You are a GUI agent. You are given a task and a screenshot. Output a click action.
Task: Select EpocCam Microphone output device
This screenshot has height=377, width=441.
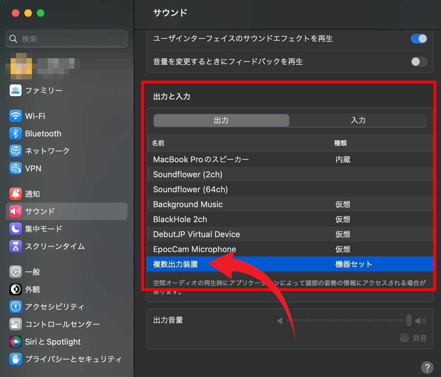(x=290, y=249)
